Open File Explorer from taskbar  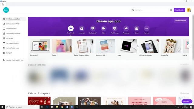(x=57, y=107)
